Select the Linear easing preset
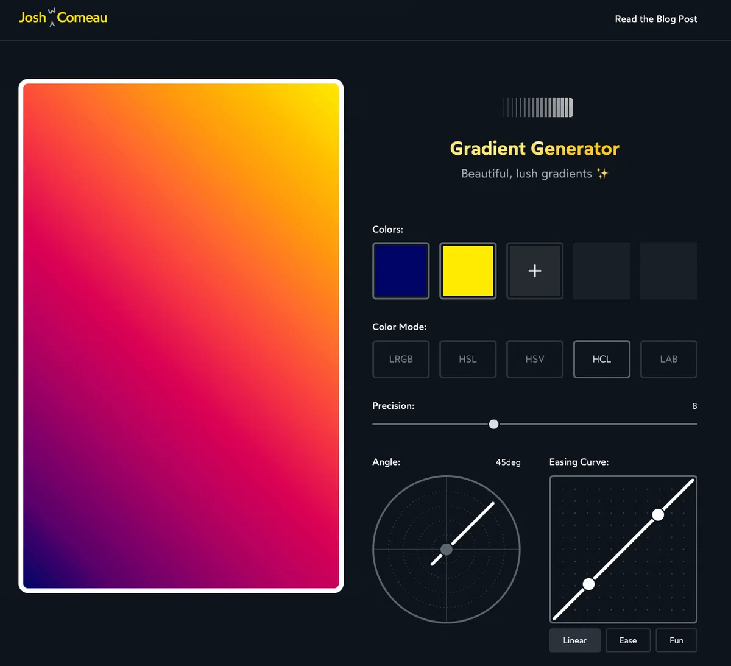 [575, 640]
